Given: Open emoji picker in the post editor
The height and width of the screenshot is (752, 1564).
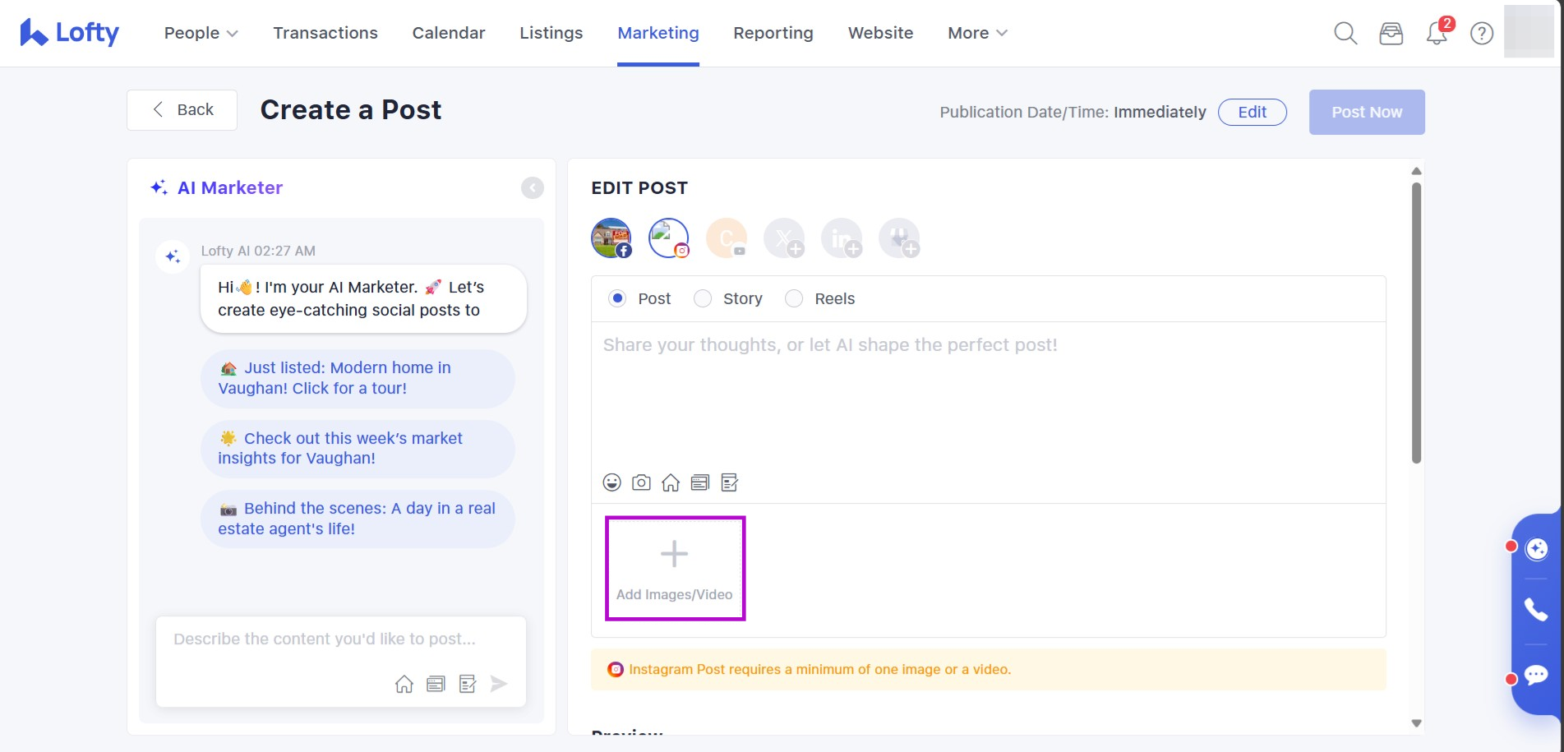Looking at the screenshot, I should tap(611, 482).
